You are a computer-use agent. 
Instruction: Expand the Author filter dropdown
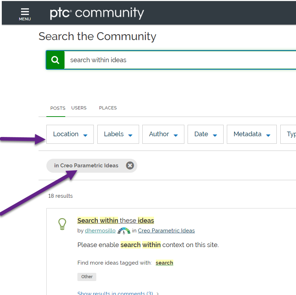point(163,134)
